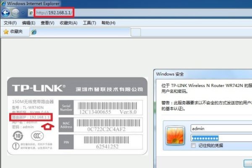Image resolution: width=252 pixels, height=168 pixels.
Task: Open the 帮助(H) menu
Action: 108,23
